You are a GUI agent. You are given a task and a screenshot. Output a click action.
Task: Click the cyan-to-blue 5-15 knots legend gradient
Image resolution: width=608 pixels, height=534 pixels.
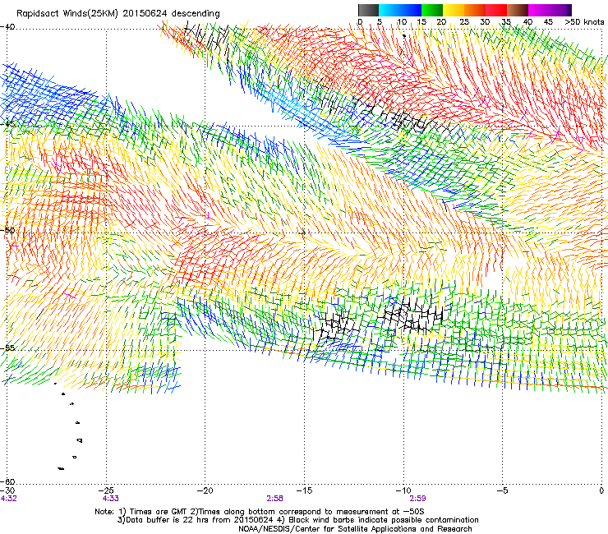click(400, 10)
